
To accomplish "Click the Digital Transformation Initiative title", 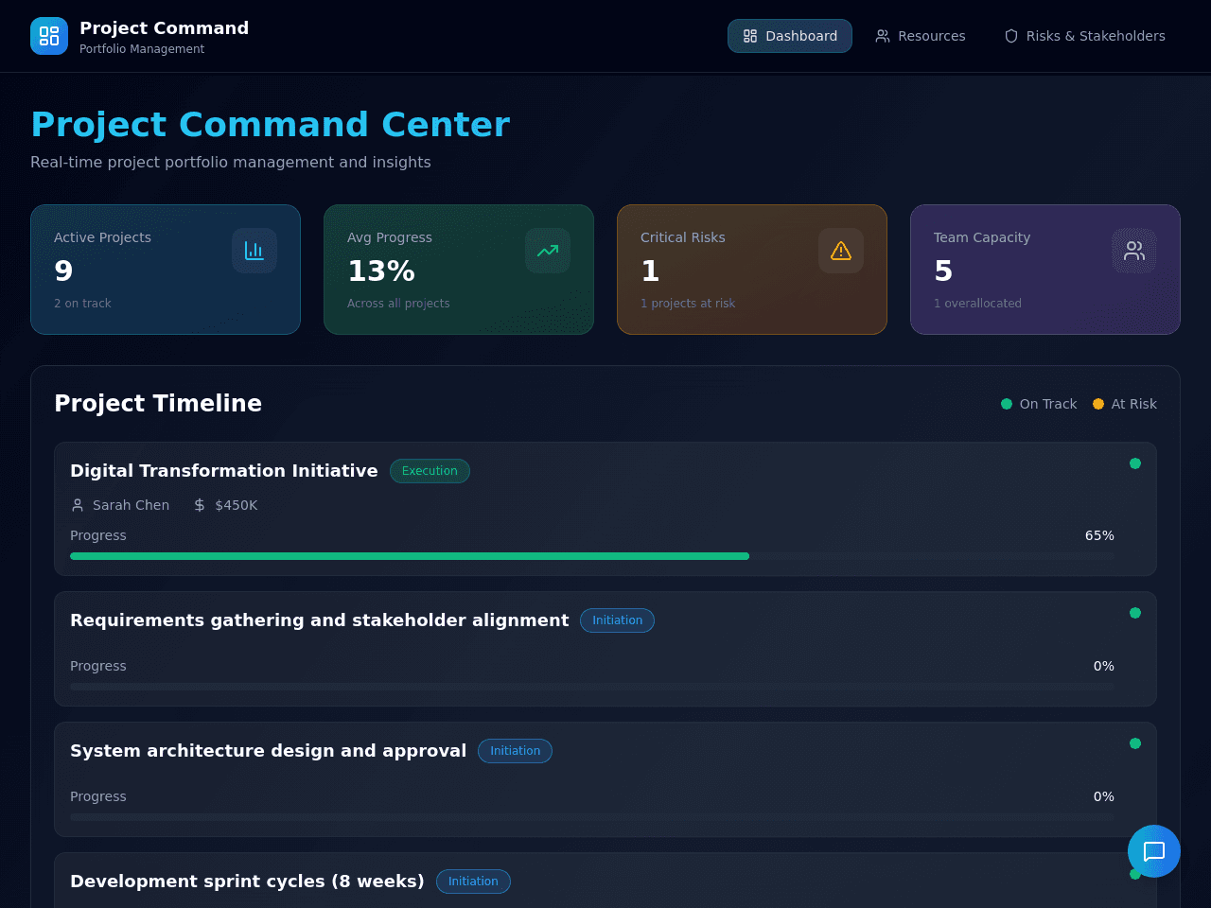I will coord(224,471).
